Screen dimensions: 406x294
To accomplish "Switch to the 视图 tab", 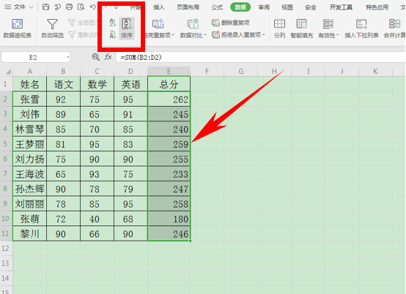I will click(x=287, y=7).
